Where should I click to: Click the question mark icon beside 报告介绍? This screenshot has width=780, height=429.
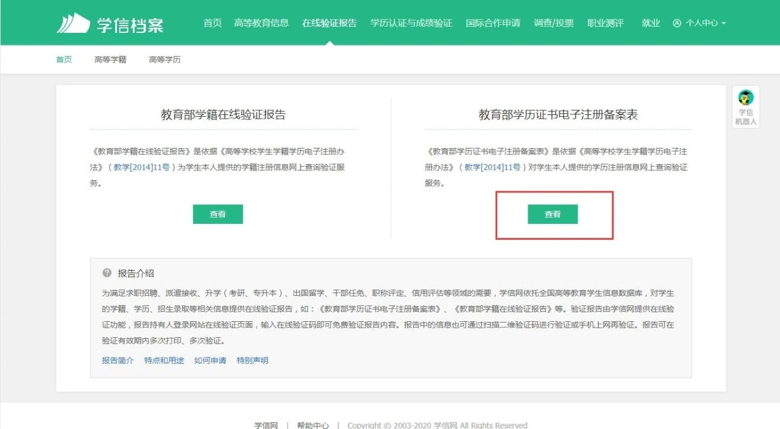(x=108, y=273)
